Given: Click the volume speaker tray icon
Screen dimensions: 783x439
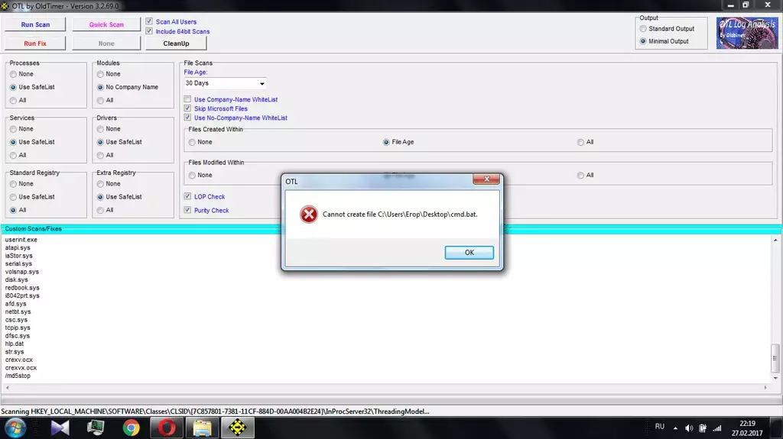Looking at the screenshot, I should [689, 428].
